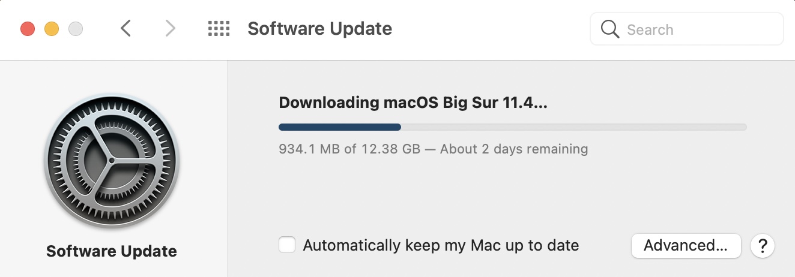Click the 'Downloading macOS Big Sur 11.4...' heading
This screenshot has width=795, height=277.
click(413, 103)
